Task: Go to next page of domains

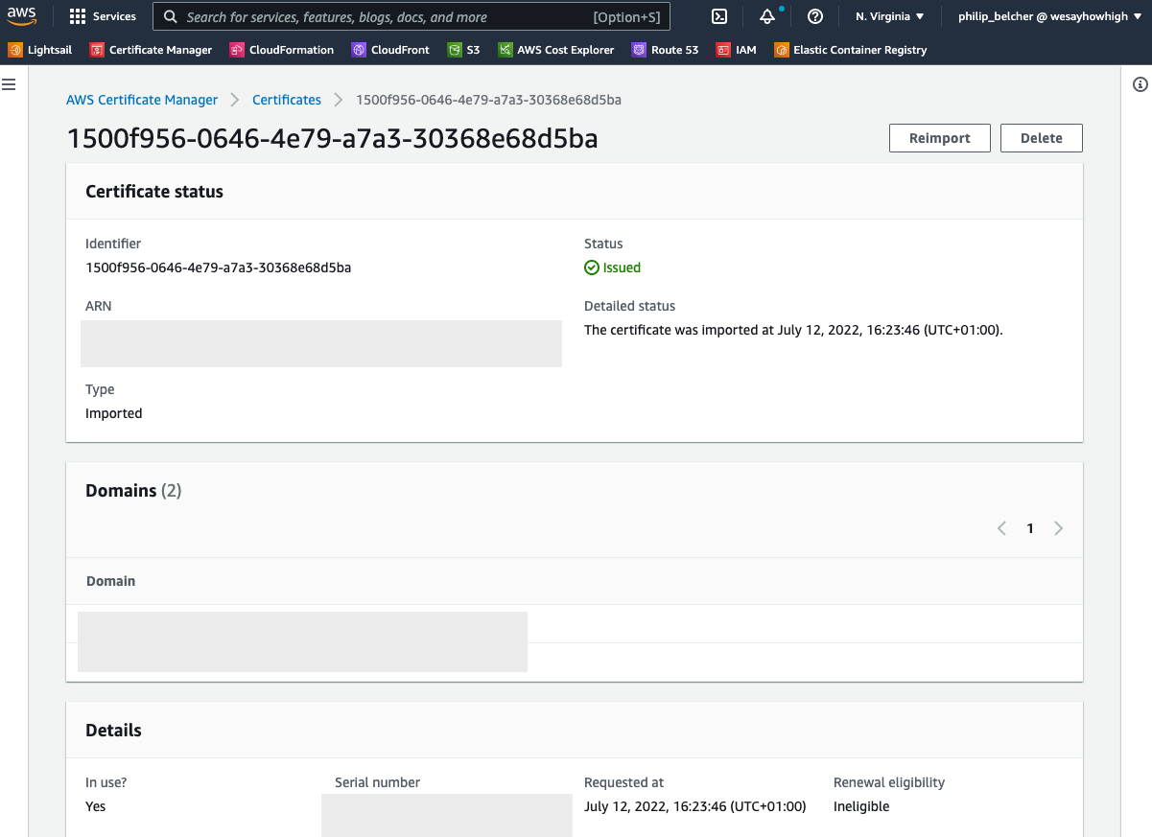Action: pos(1058,528)
